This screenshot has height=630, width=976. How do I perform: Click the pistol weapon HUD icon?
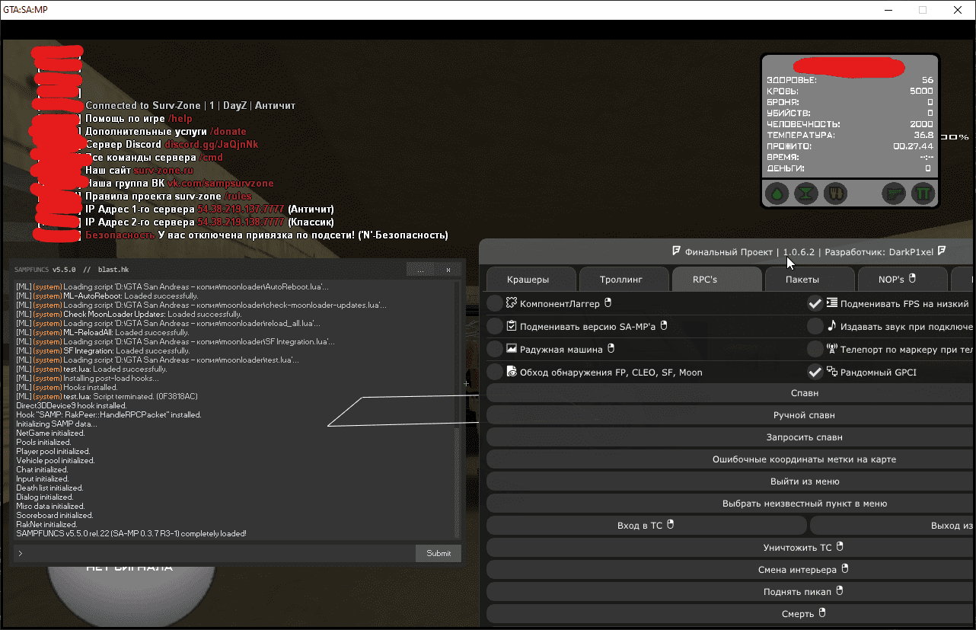894,194
